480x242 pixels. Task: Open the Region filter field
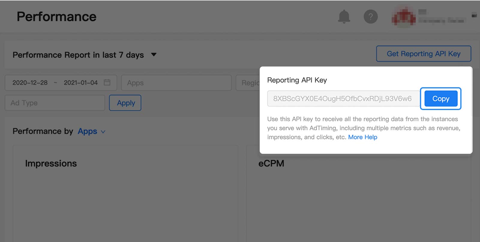[x=248, y=83]
